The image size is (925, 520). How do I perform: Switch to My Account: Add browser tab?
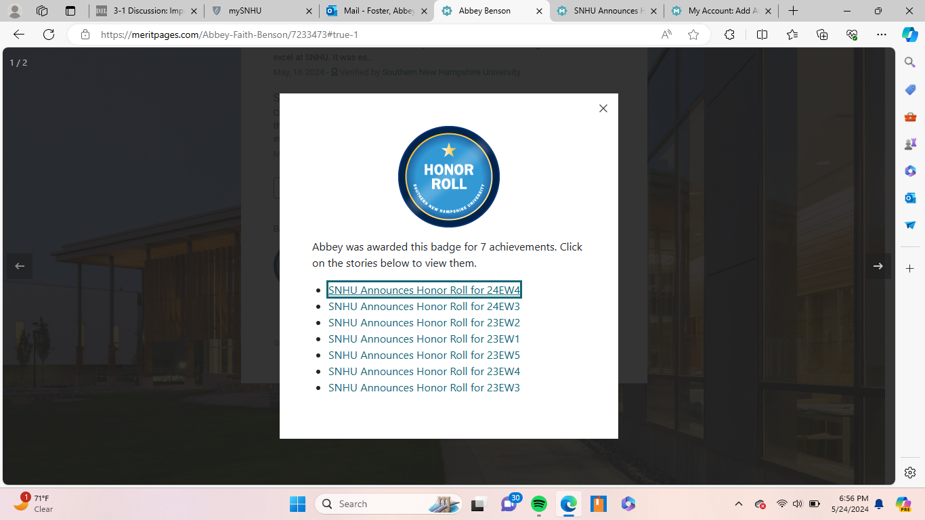point(721,11)
